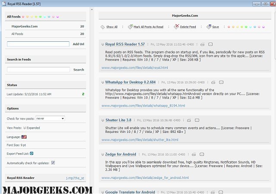
Task: Click the Delete Feed link
Action: [188, 27]
